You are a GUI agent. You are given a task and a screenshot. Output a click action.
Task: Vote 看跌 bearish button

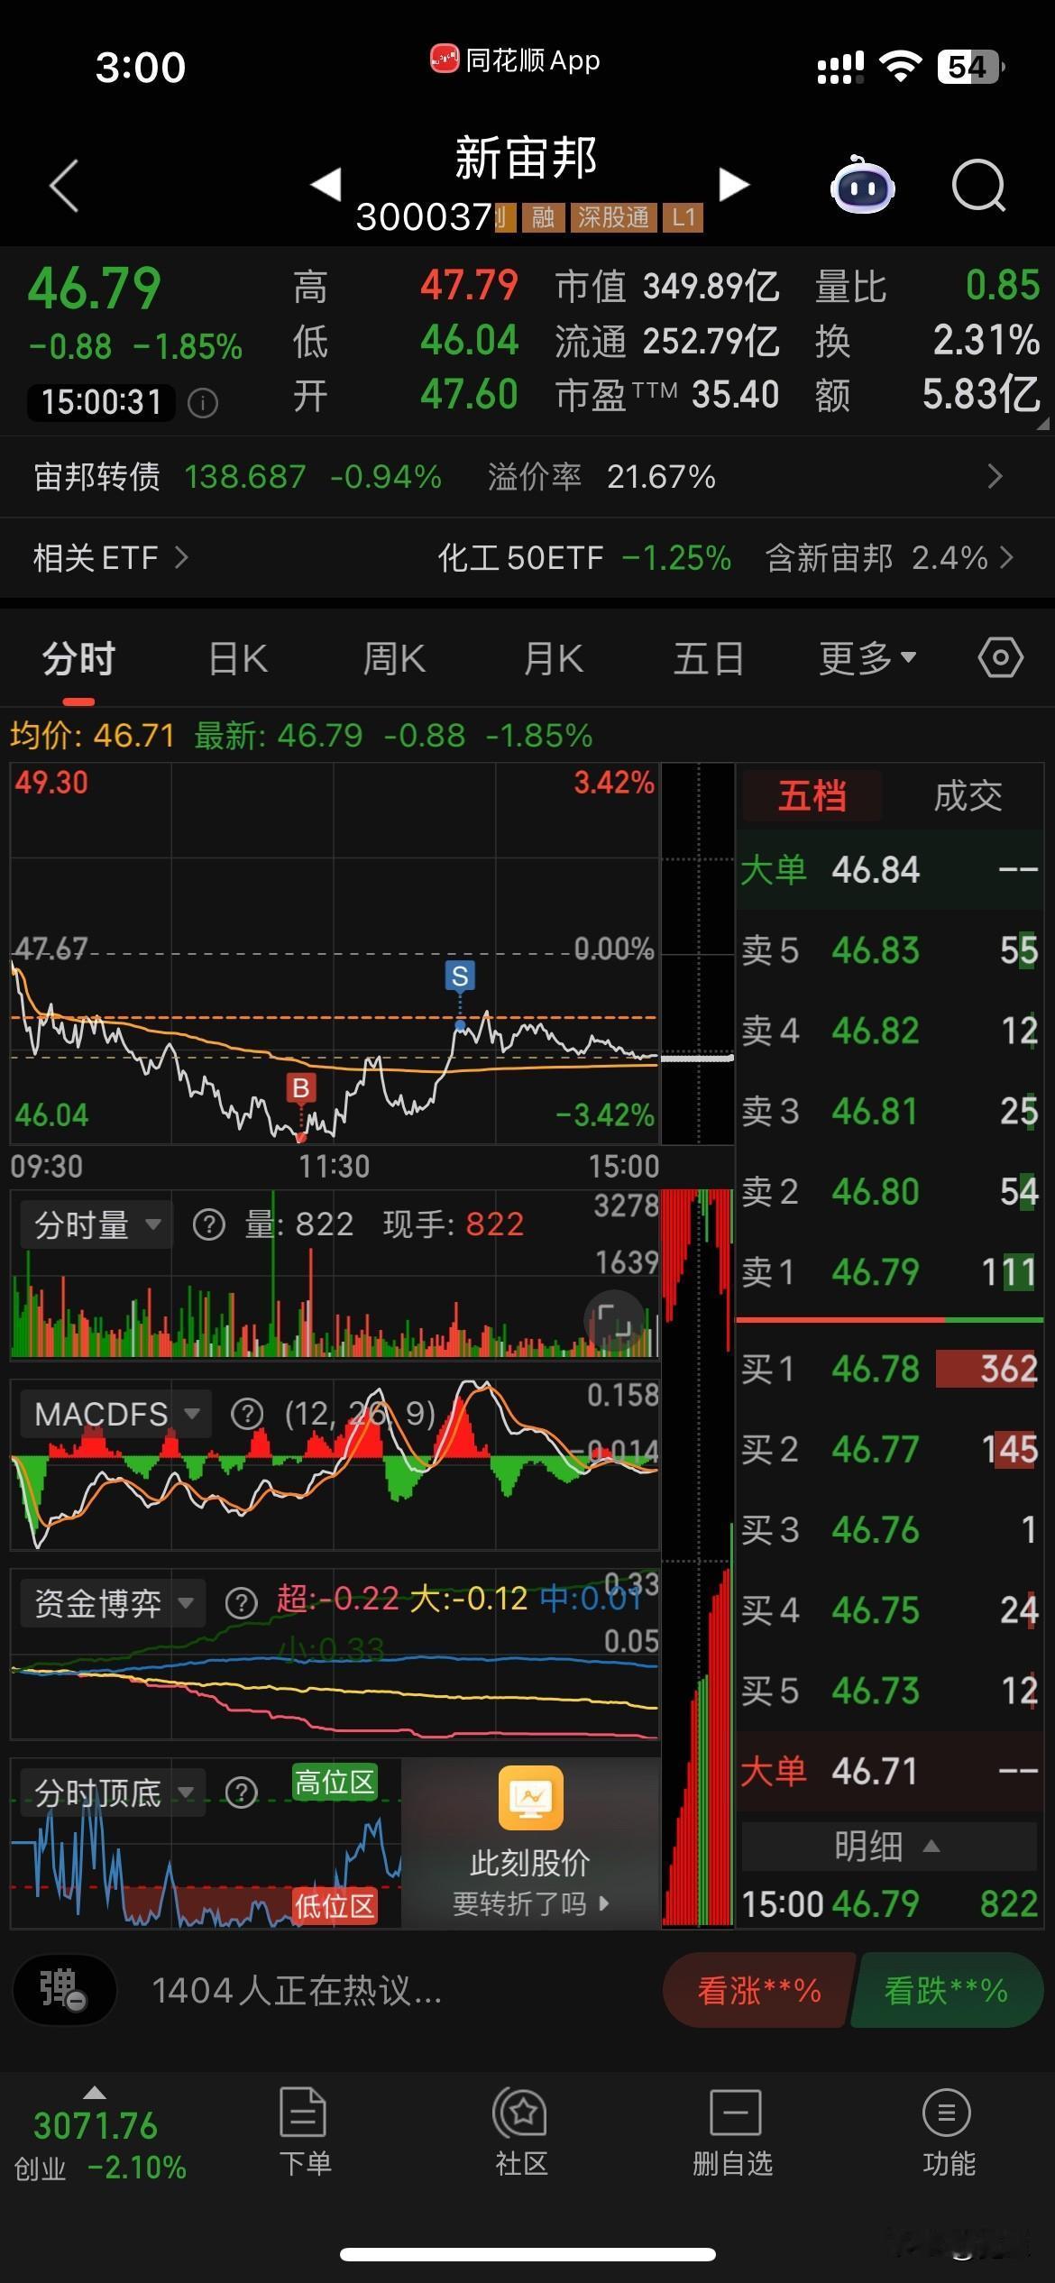[946, 1990]
